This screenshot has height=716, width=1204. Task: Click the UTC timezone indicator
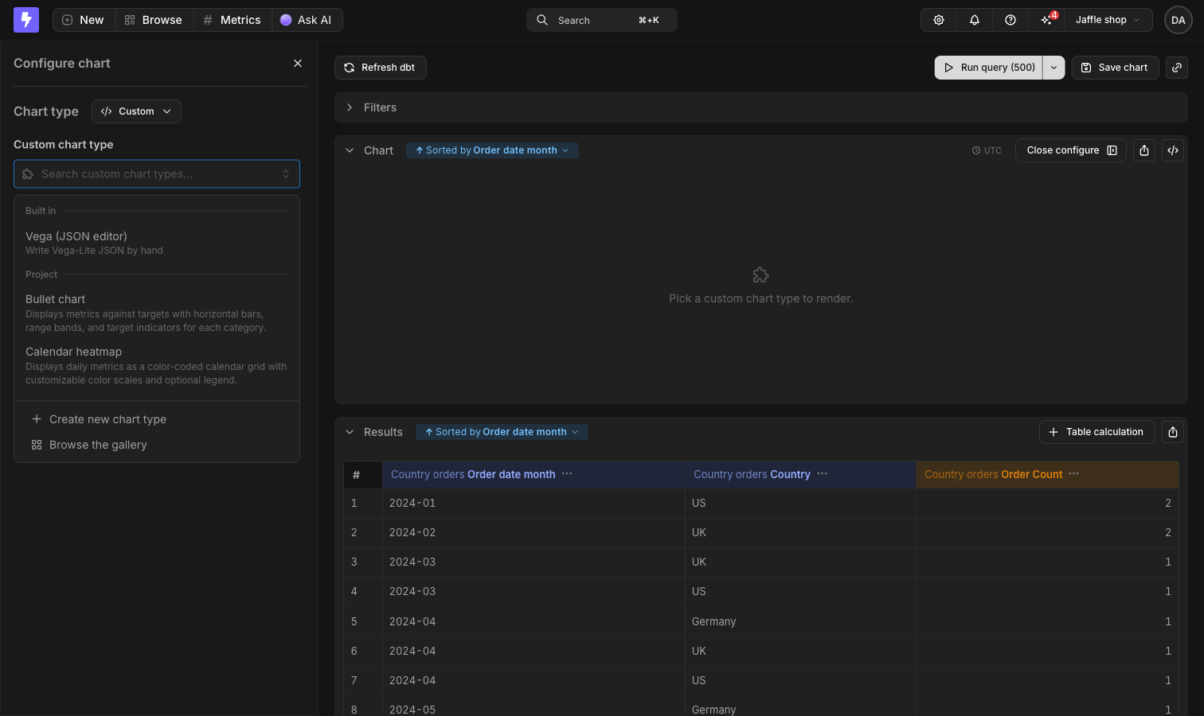(x=987, y=150)
